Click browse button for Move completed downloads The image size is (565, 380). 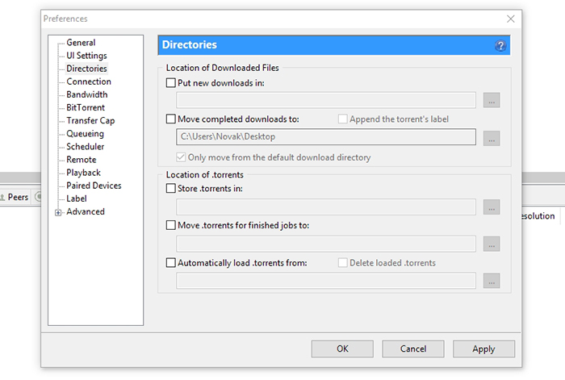pos(492,138)
